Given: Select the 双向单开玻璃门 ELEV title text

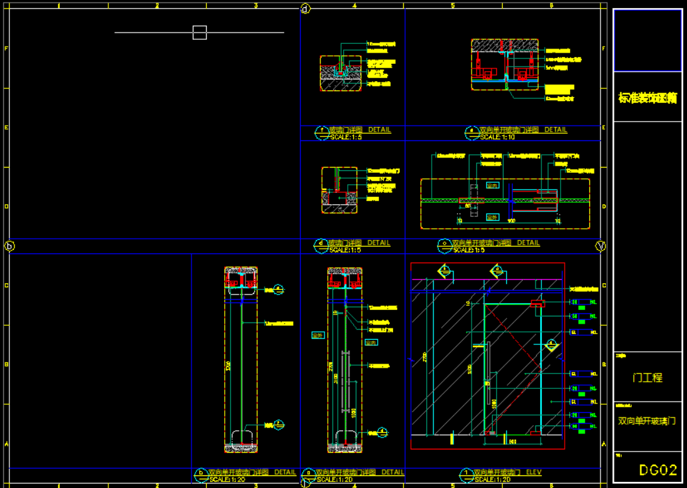Looking at the screenshot, I should coord(507,472).
